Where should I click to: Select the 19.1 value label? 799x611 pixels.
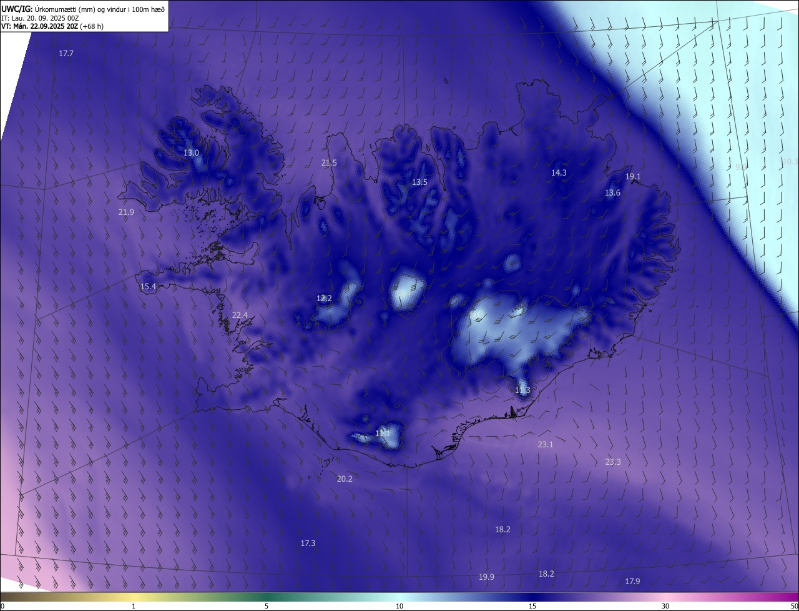pos(633,177)
